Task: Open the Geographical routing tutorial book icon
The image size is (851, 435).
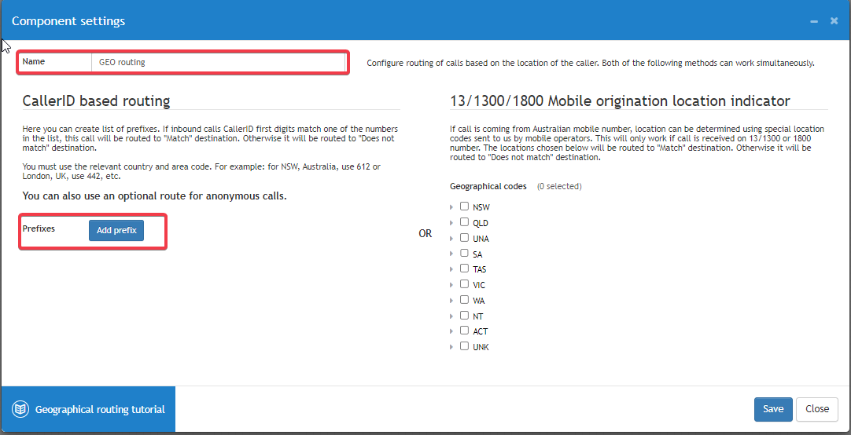Action: point(20,410)
